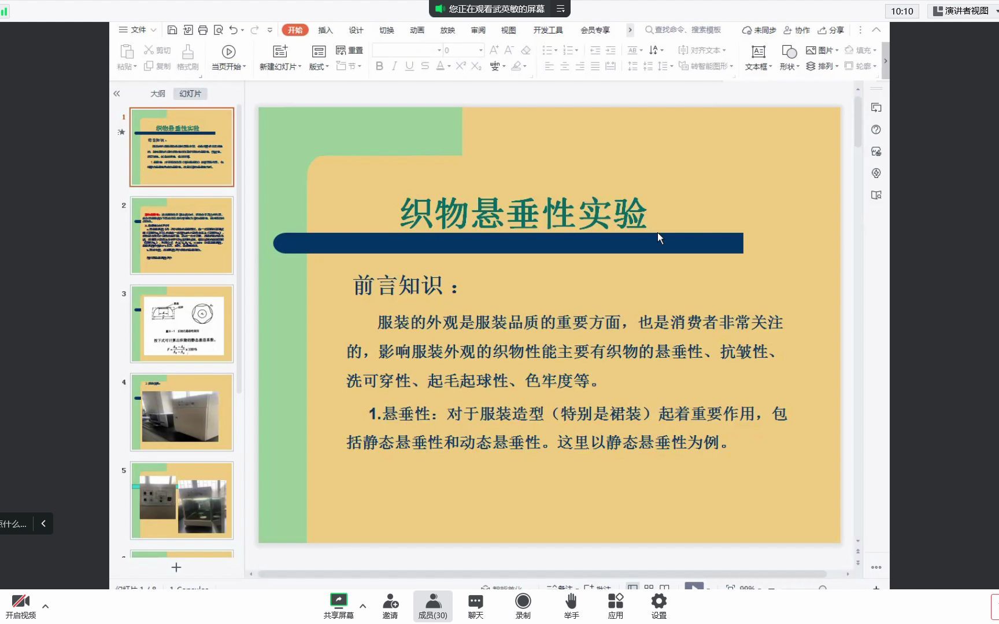Open the Picture (图片) dropdown
999x624 pixels.
click(822, 50)
